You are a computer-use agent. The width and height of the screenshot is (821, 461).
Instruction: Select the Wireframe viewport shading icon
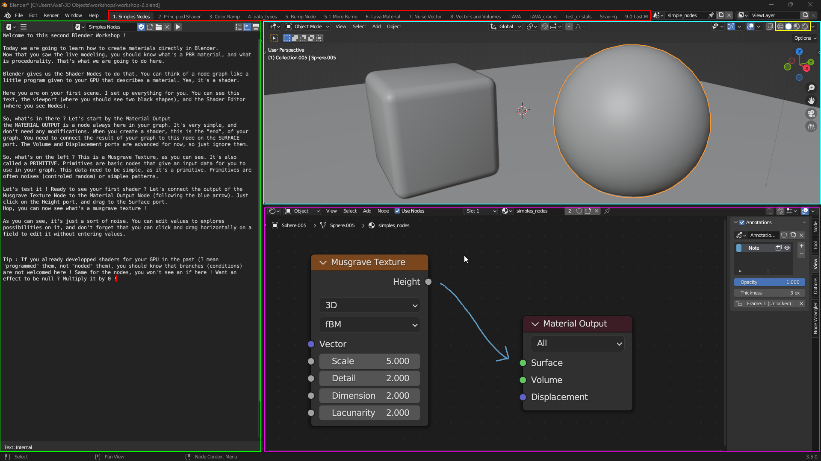(x=780, y=26)
